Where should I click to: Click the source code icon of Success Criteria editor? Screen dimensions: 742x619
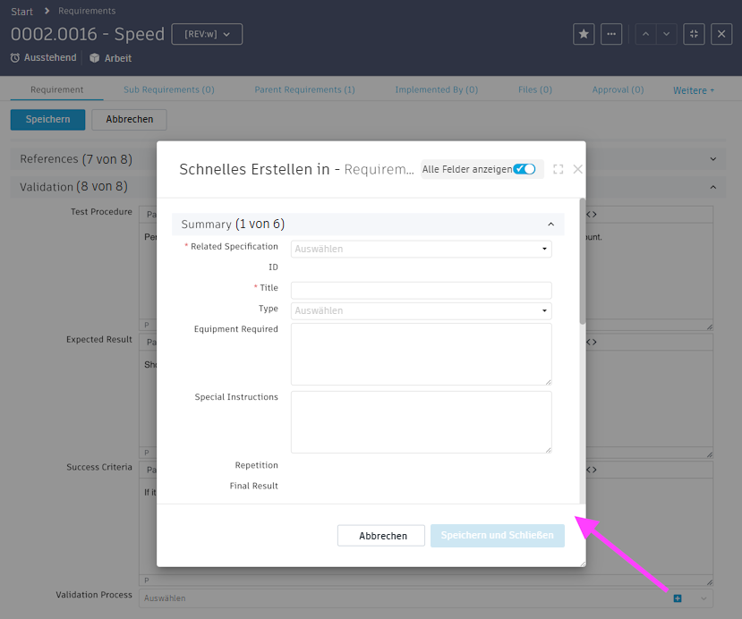tap(592, 470)
